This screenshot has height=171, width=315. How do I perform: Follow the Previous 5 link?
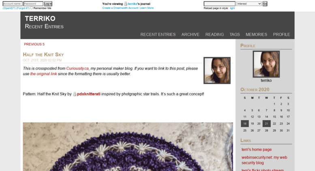tap(34, 44)
